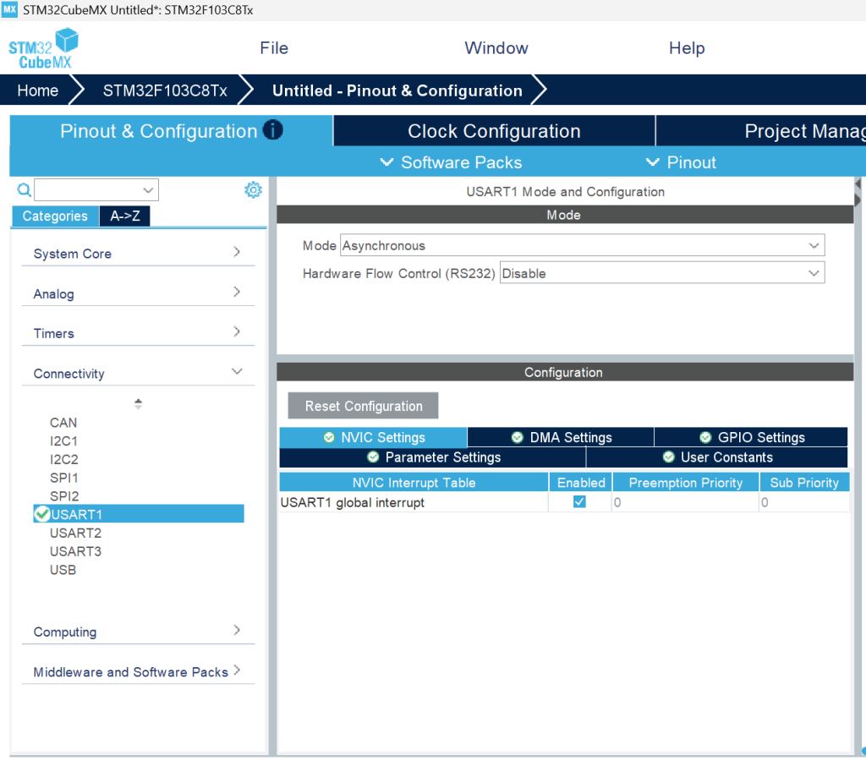Select USART2 in the Connectivity list
Image resolution: width=866 pixels, height=766 pixels.
pos(75,533)
